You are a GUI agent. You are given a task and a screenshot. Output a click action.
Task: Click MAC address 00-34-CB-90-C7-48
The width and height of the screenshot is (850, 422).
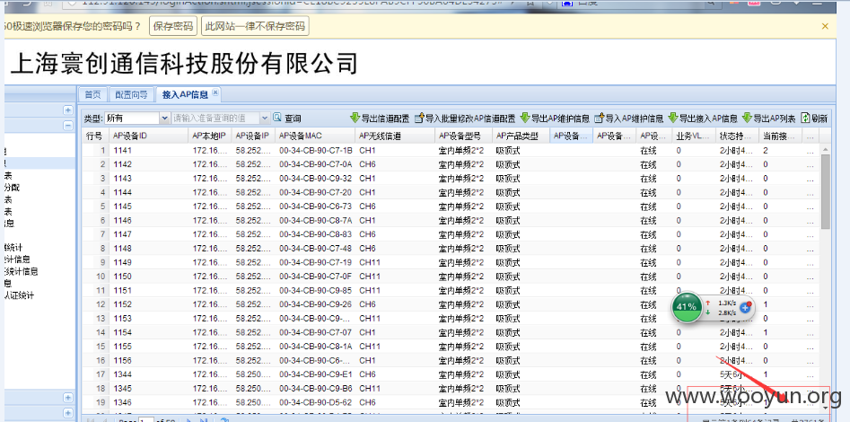pos(316,249)
